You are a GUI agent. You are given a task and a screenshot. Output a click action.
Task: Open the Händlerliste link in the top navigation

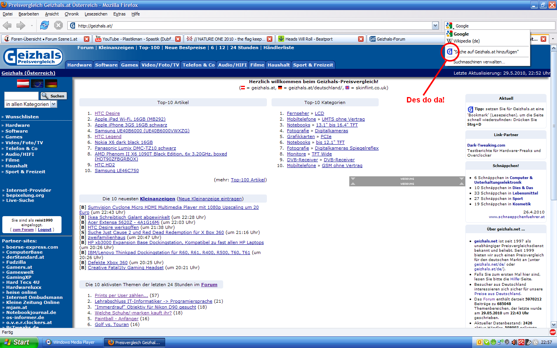pyautogui.click(x=278, y=48)
